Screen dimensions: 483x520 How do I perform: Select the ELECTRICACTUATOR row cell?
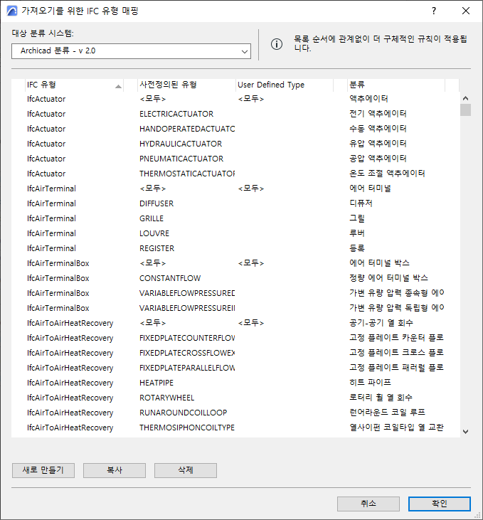[x=176, y=114]
